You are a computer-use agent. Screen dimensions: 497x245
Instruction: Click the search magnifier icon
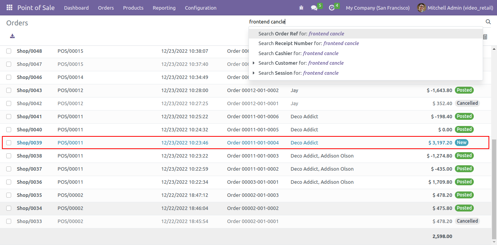pos(488,22)
